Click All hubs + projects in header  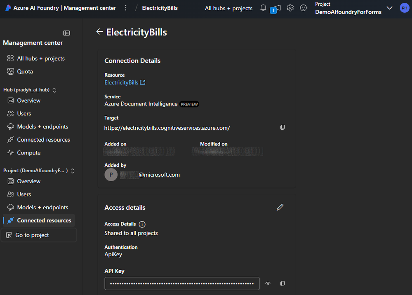[x=228, y=8]
